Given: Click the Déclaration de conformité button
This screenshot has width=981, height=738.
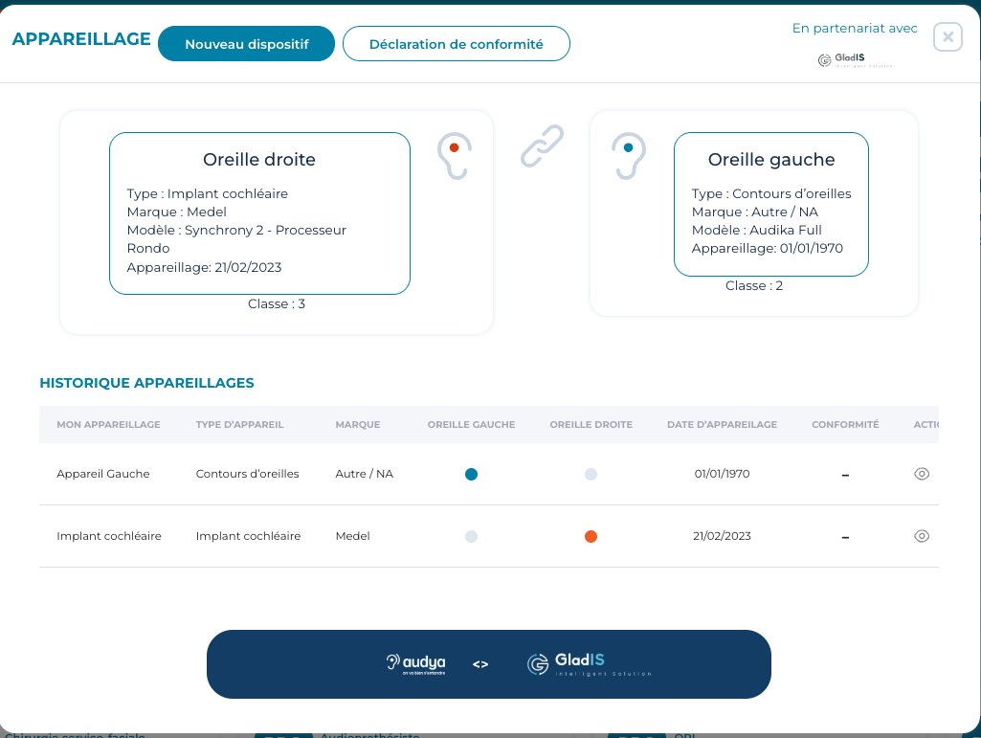Looking at the screenshot, I should [457, 43].
